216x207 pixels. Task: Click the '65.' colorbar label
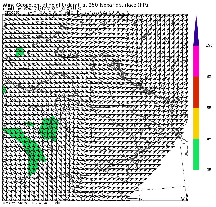pos(210,76)
